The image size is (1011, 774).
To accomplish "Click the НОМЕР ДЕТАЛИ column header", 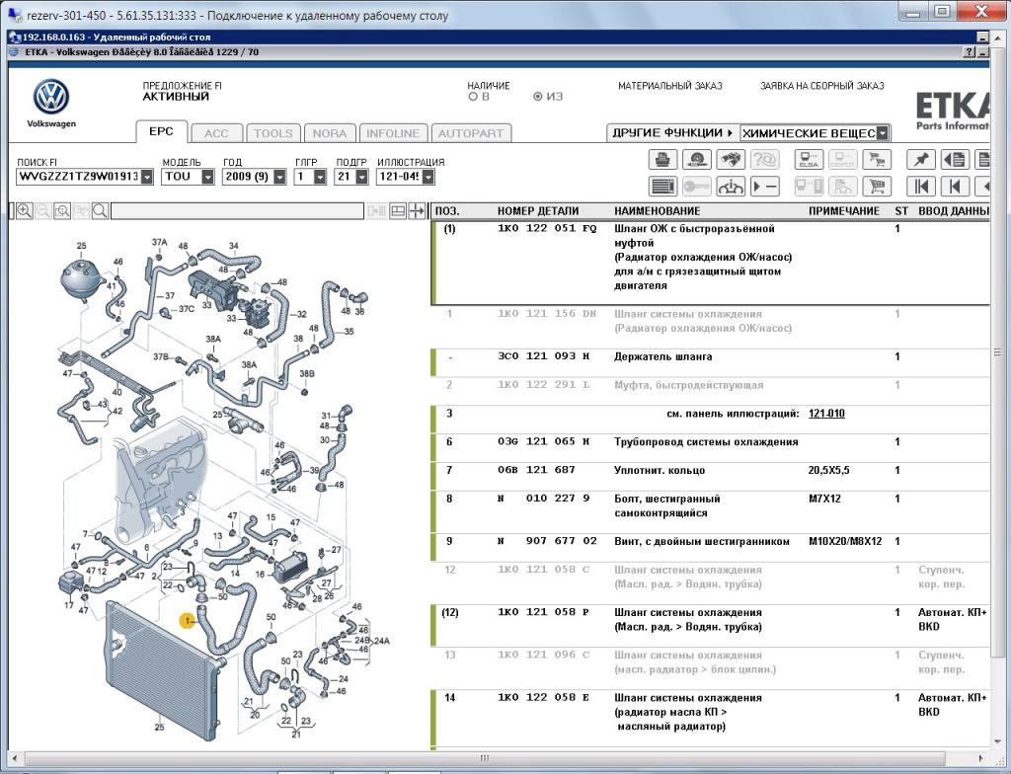I will (x=538, y=211).
